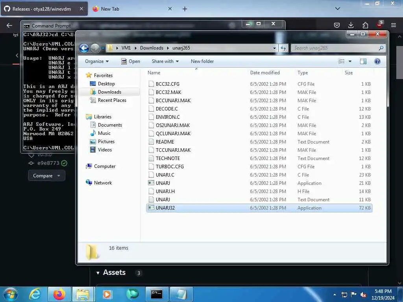Open the Windows Start orb

11,294
